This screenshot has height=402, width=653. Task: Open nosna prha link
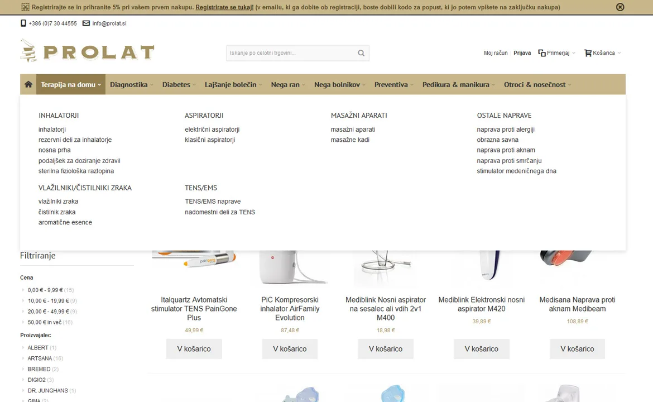pyautogui.click(x=55, y=150)
